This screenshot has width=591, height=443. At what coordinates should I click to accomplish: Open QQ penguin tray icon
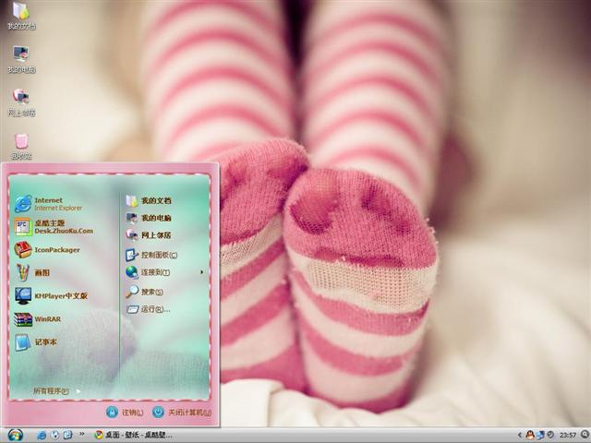pos(530,435)
